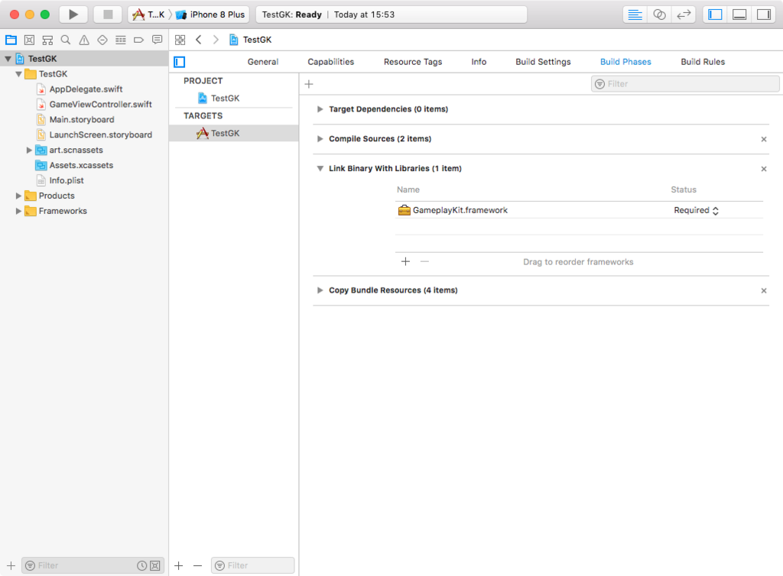Delete the Compile Sources phase

tap(764, 139)
